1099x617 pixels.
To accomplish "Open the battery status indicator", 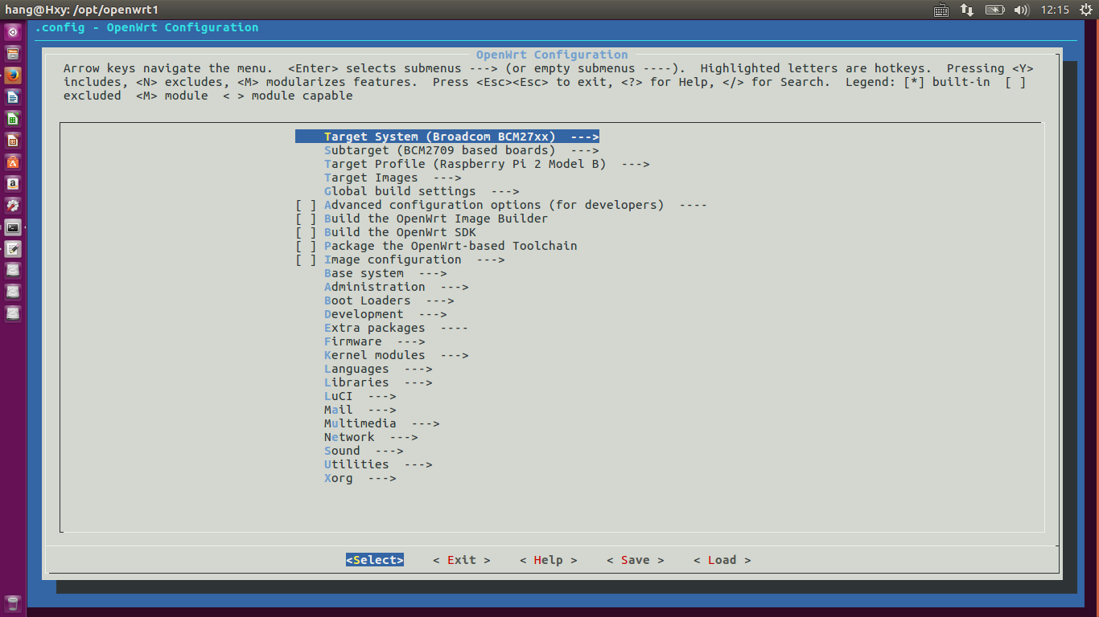I will pos(995,10).
